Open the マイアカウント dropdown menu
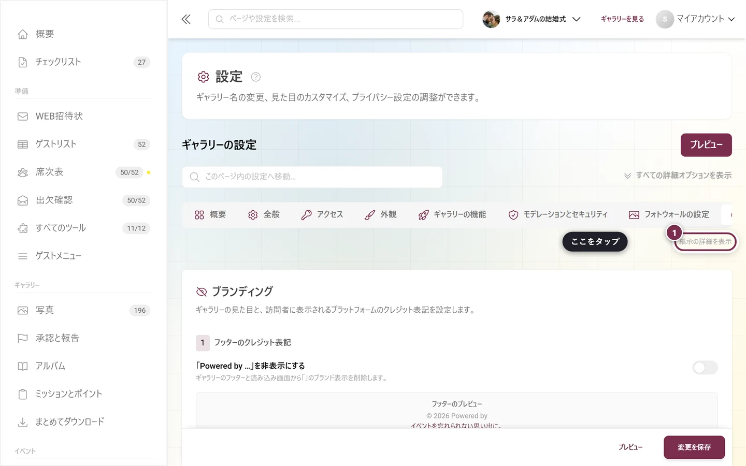Viewport: 746px width, 466px height. tap(696, 19)
